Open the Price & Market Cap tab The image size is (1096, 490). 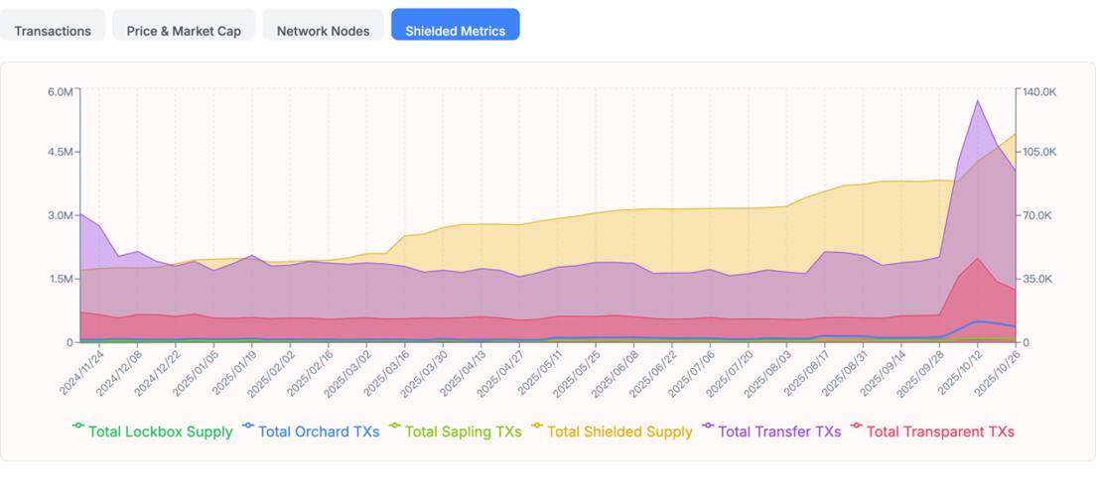pos(184,30)
